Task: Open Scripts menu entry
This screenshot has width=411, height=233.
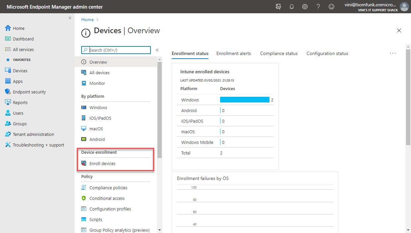Action: [x=116, y=219]
